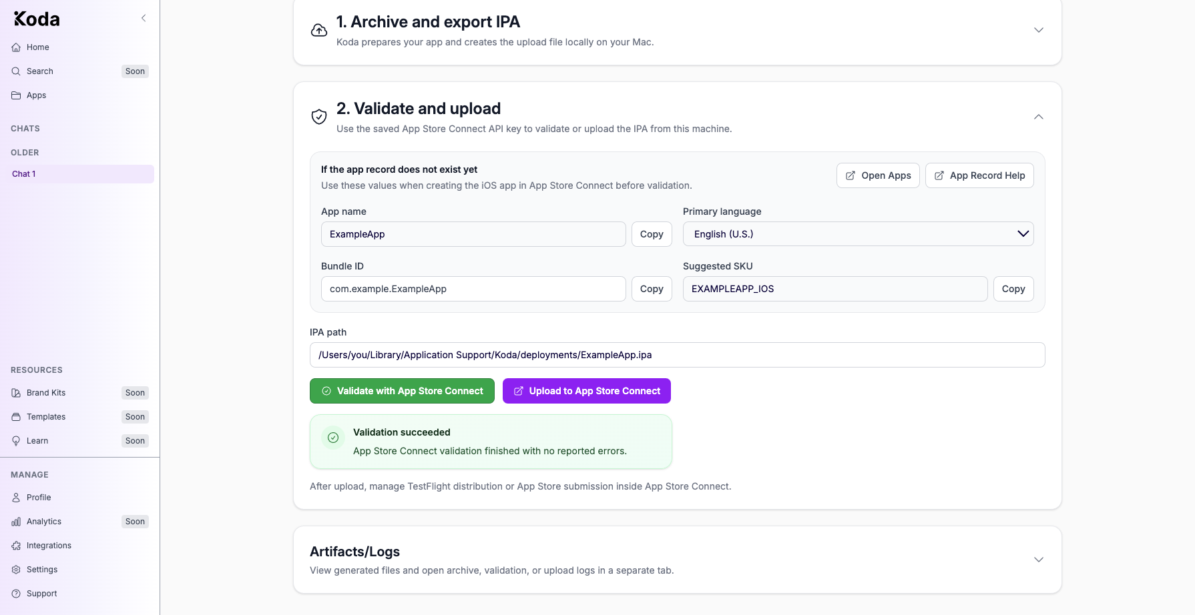Click Open Apps button
This screenshot has height=615, width=1195.
[x=878, y=175]
